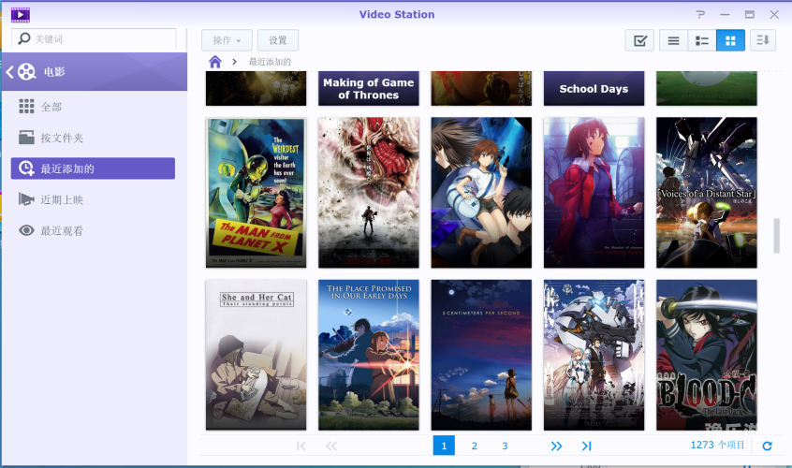Toggle multi-select checkbox mode
The image size is (792, 468).
coord(639,40)
